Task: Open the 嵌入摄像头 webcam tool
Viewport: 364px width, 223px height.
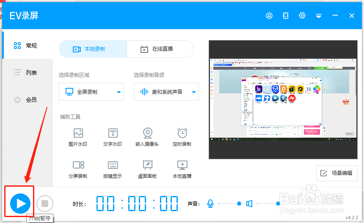Action: (147, 137)
